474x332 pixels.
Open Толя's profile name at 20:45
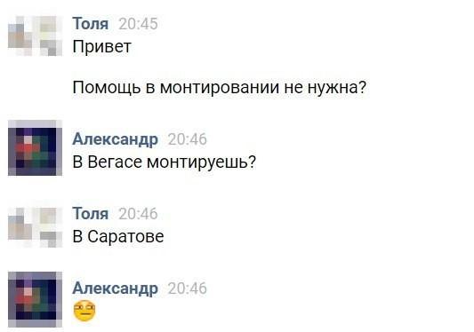(91, 24)
